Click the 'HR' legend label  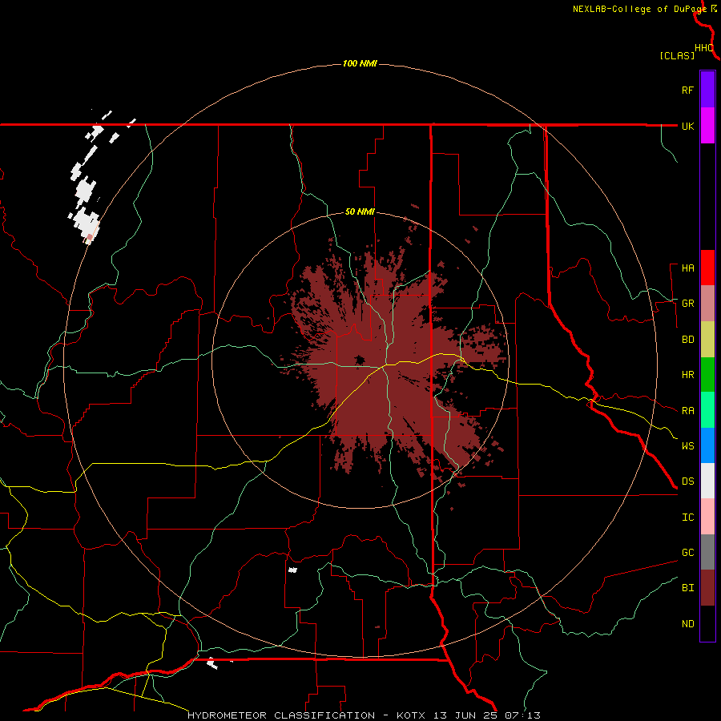687,375
